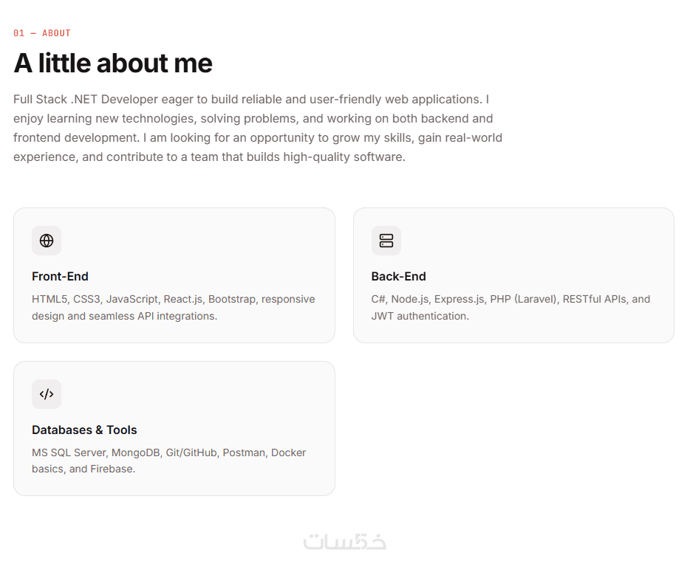690x561 pixels.
Task: Click the HTML5, CSS3, JavaScript skills description
Action: 173,300
